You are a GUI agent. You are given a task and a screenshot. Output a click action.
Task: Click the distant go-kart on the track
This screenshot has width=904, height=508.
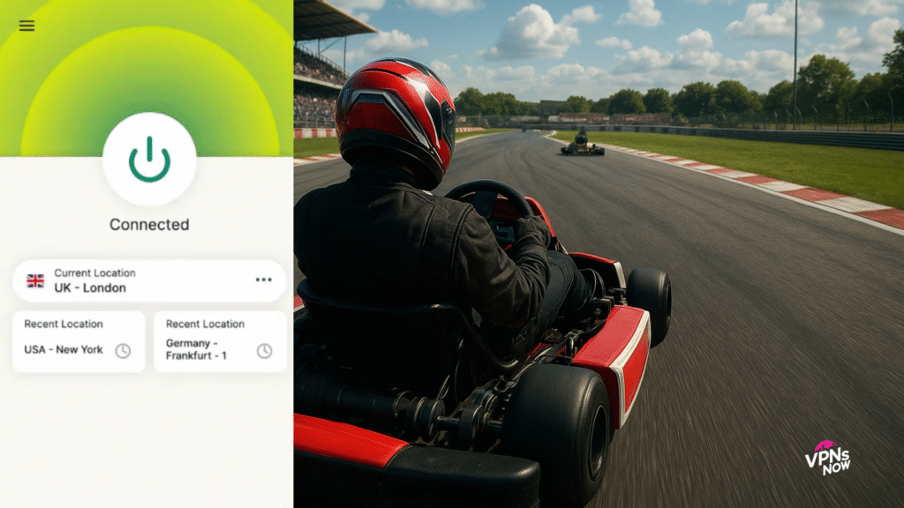583,145
